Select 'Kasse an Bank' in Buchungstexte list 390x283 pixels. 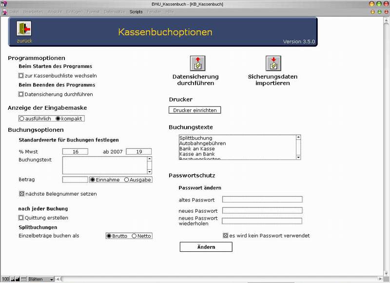(x=197, y=154)
